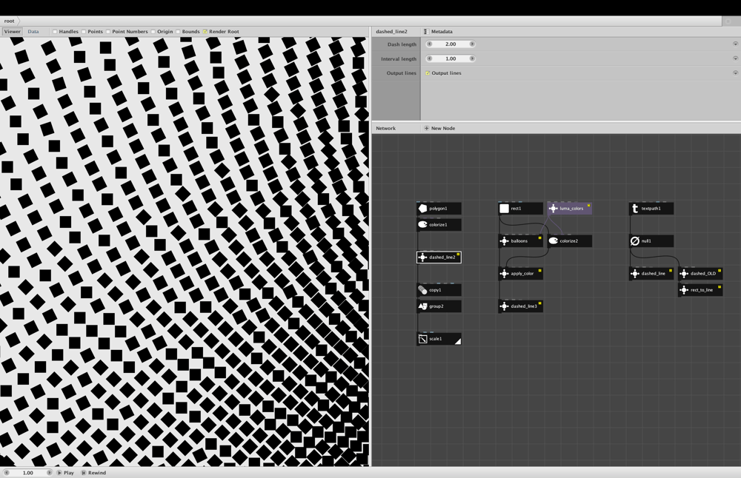Screen dimensions: 741x478
Task: Open the Dash length options dropdown arrow
Action: (x=735, y=44)
